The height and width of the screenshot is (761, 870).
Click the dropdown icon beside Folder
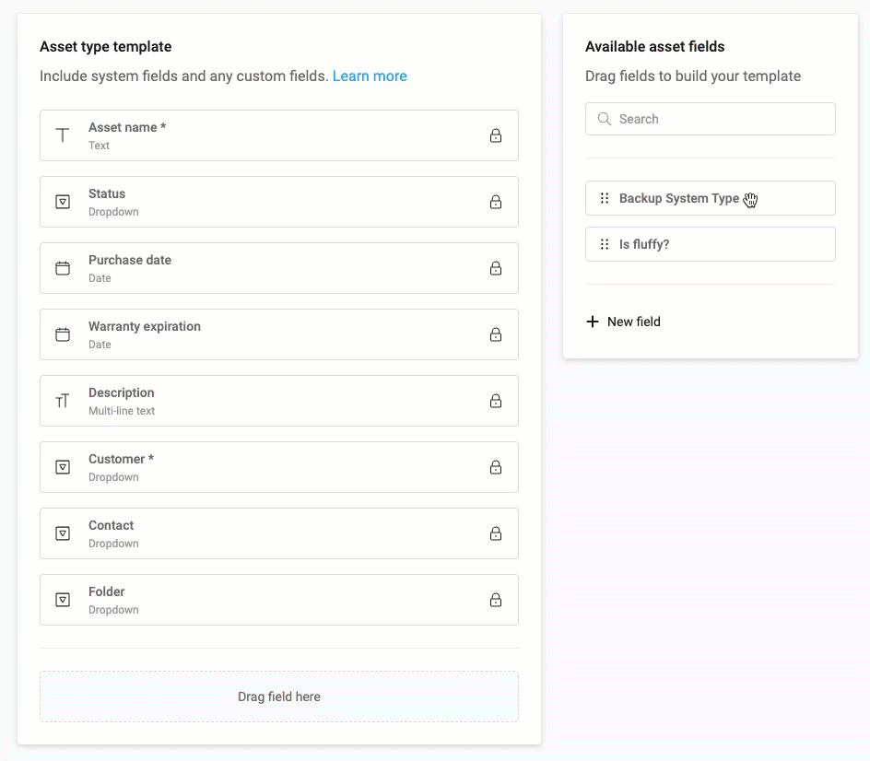pyautogui.click(x=63, y=600)
